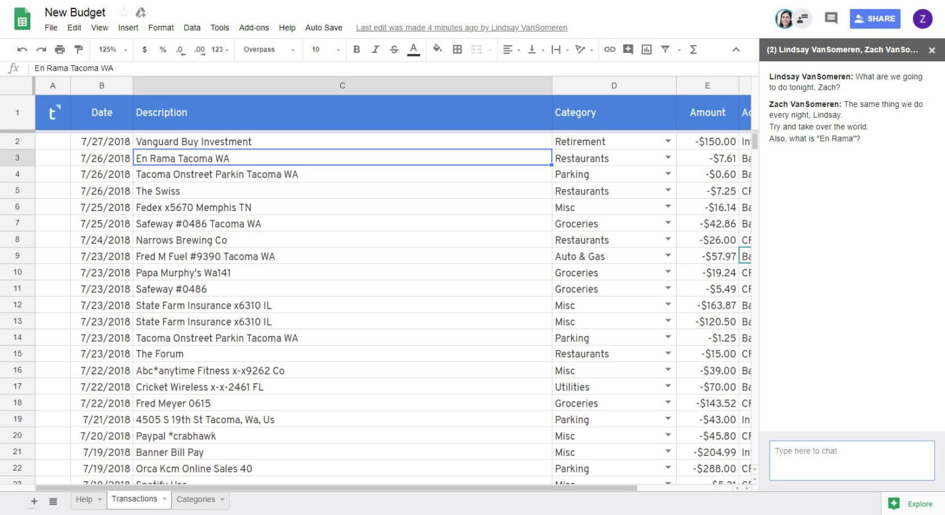Click the Format as percent icon
The image size is (945, 515).
coord(162,49)
